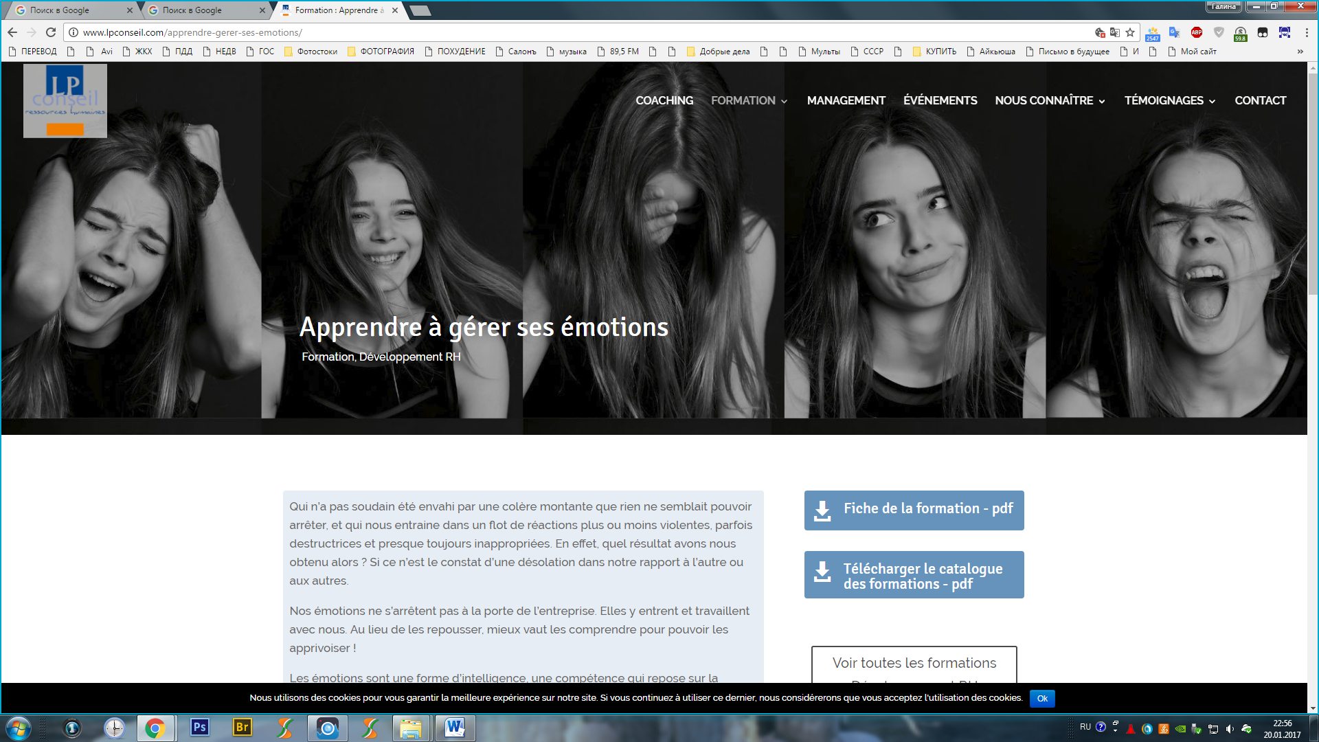Image resolution: width=1319 pixels, height=742 pixels.
Task: Close the Formation : Apprendre tab
Action: (x=394, y=10)
